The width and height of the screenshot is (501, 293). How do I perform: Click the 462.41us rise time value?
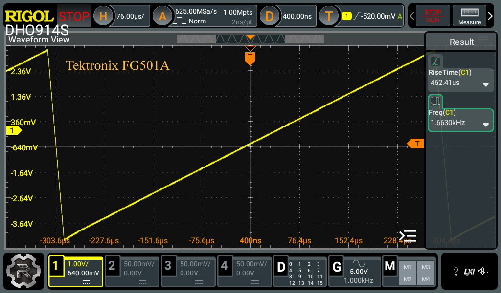point(445,82)
